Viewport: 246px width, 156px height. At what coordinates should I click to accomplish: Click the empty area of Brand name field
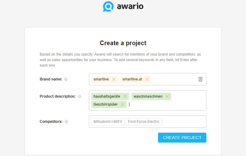pos(174,79)
